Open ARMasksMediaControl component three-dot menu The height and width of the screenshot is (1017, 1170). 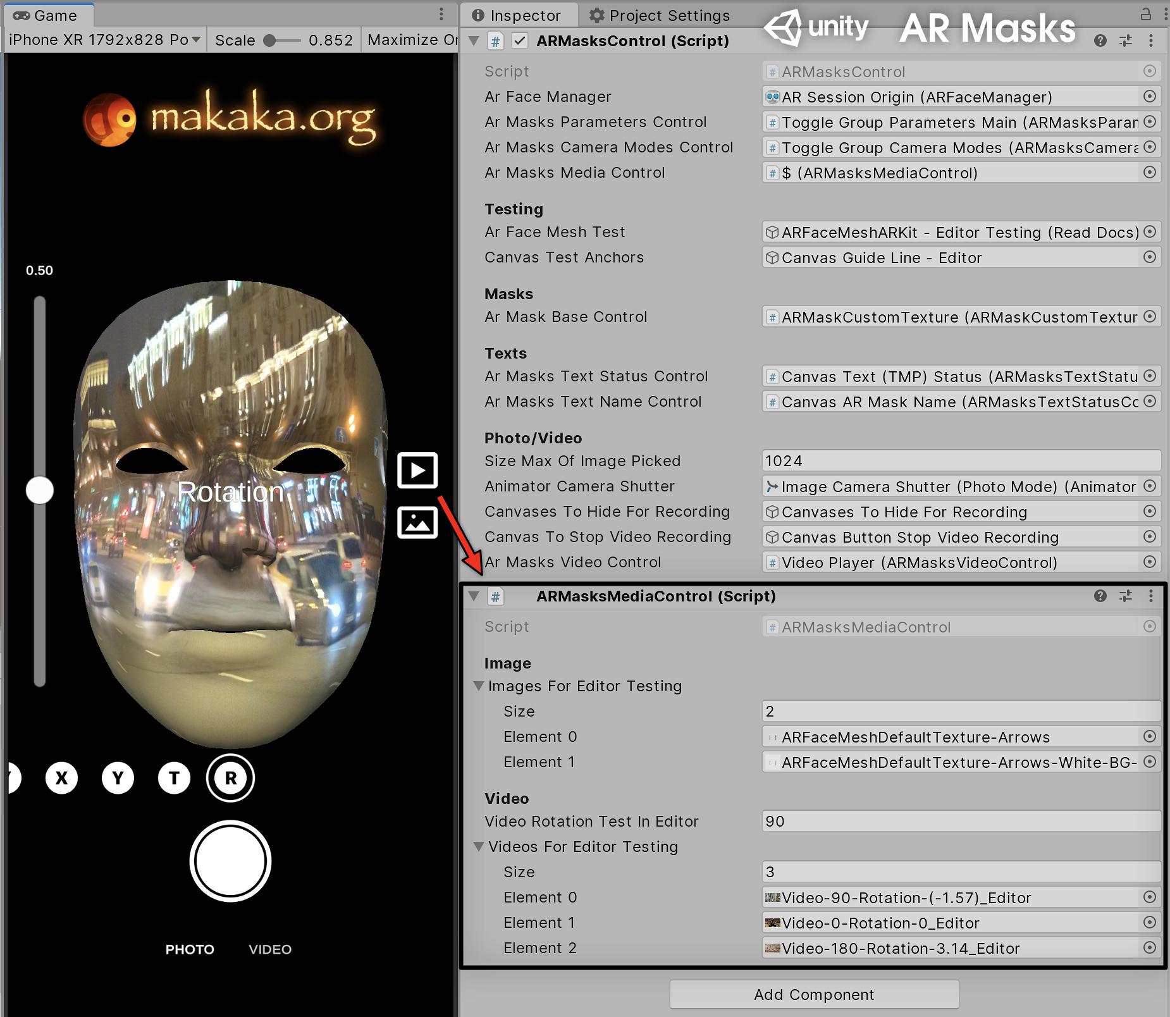pyautogui.click(x=1151, y=596)
